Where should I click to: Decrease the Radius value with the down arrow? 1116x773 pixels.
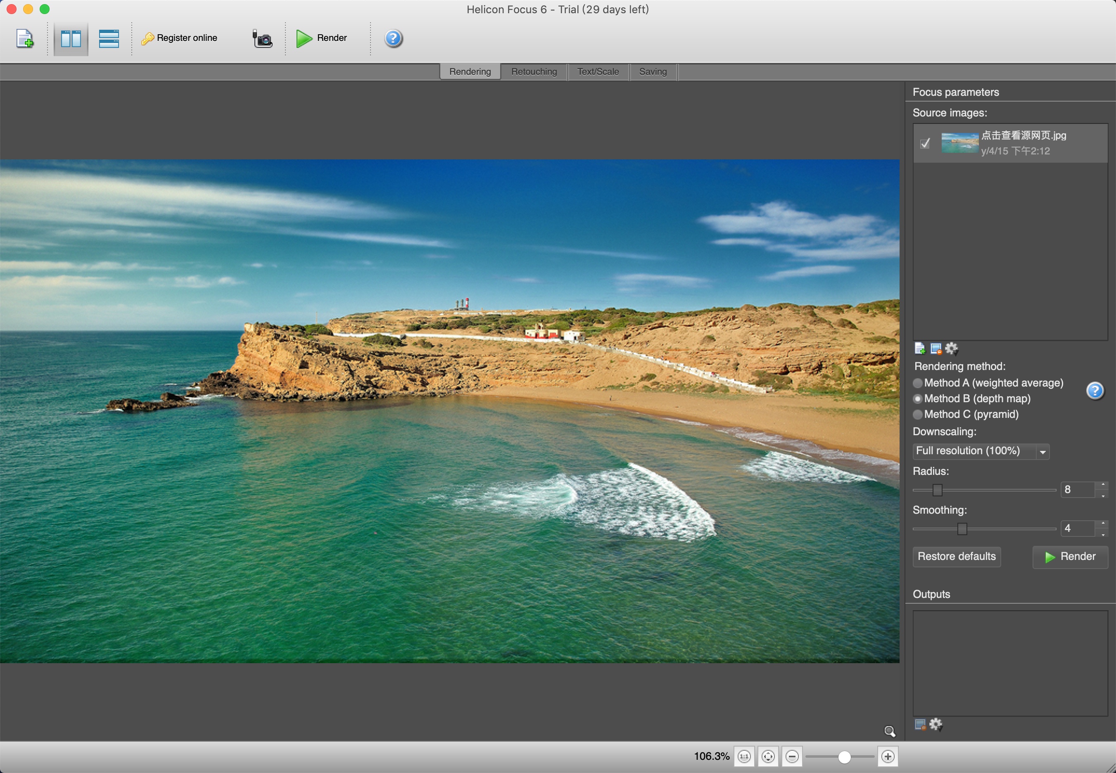[x=1103, y=496]
